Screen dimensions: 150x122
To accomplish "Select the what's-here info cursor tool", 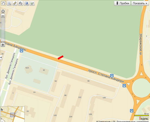I will [x=32, y=4].
